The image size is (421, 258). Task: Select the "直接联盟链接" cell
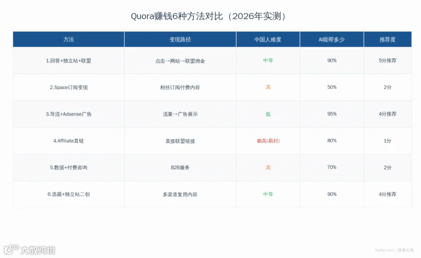[180, 141]
